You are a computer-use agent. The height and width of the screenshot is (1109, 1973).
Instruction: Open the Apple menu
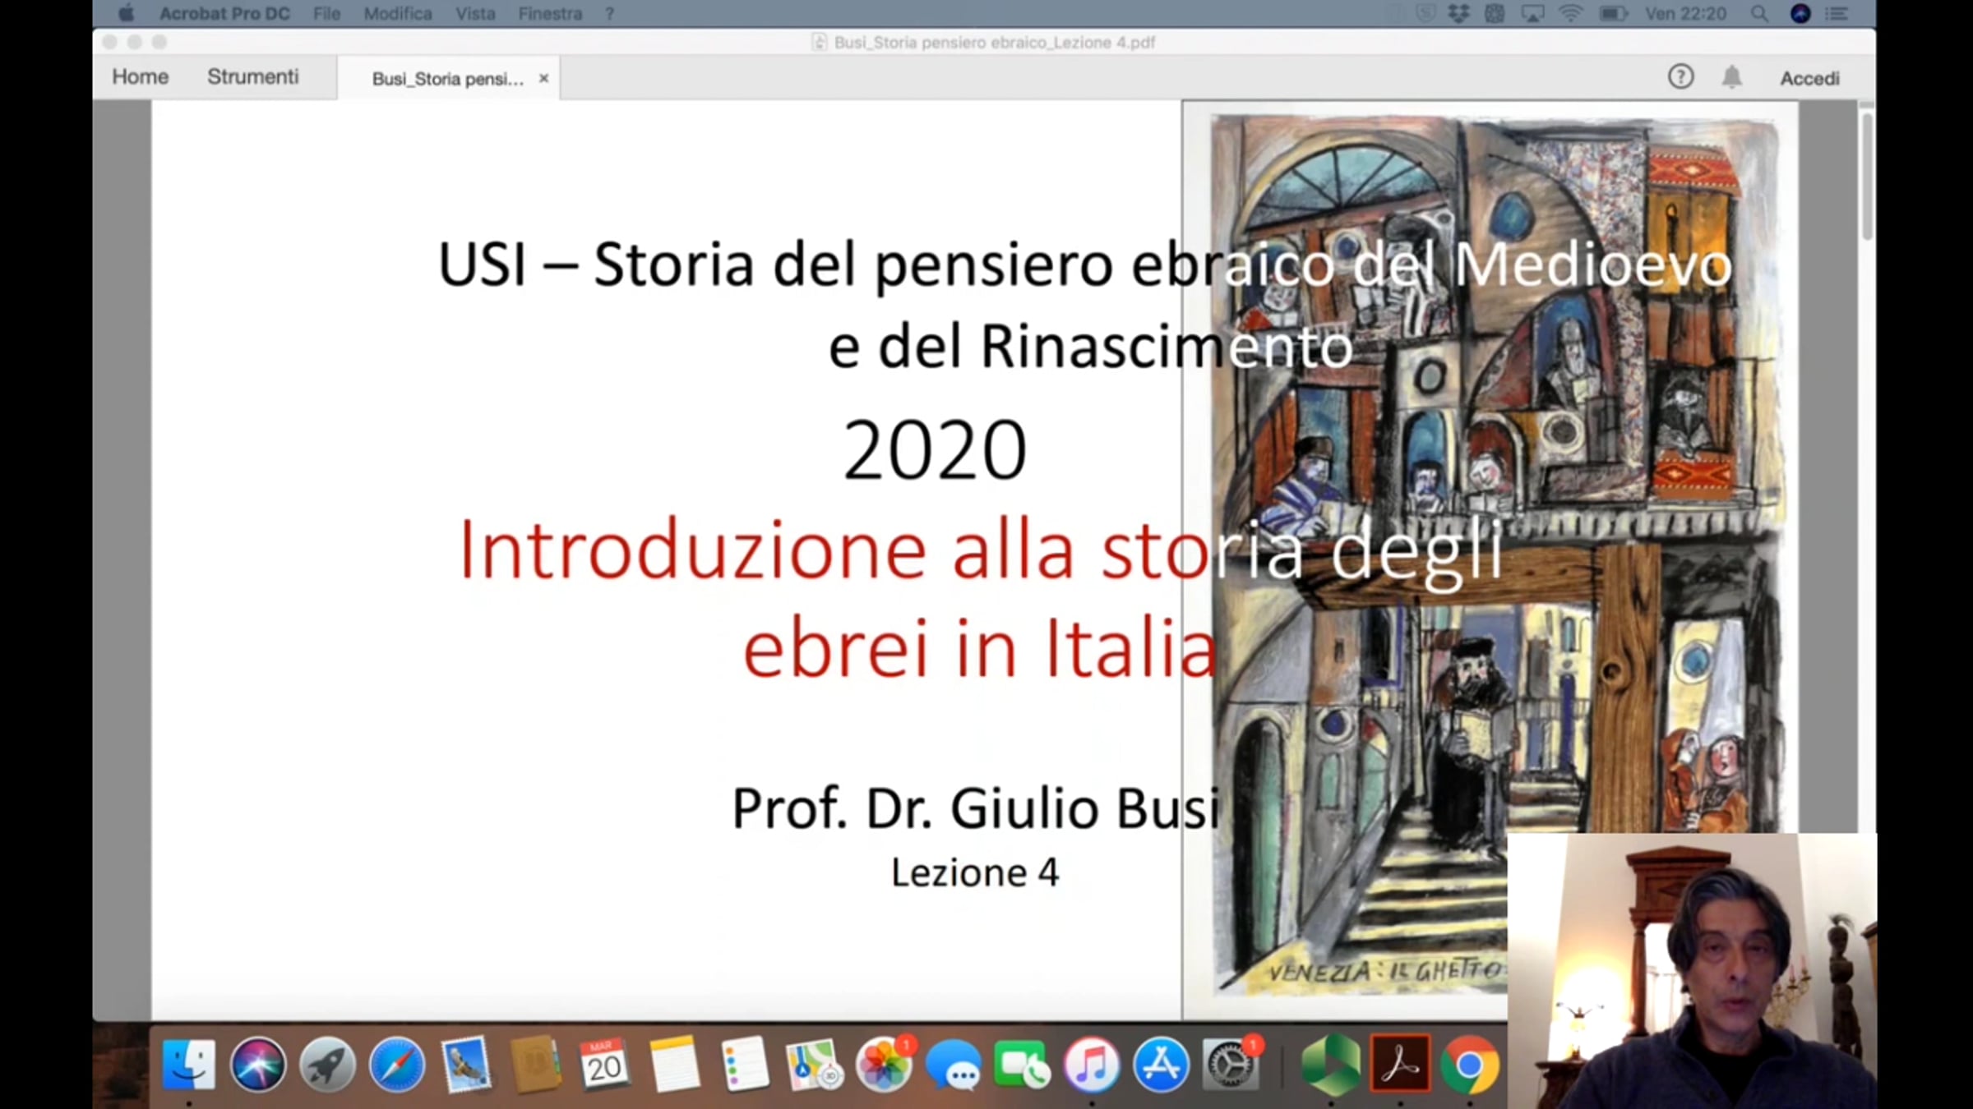pos(126,14)
